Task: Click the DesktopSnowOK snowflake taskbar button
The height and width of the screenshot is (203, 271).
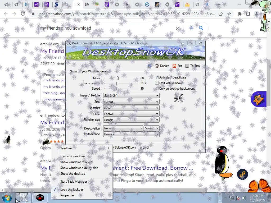Action: point(24,198)
